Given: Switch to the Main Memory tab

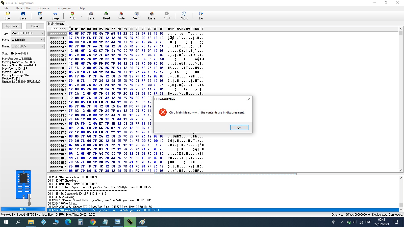Looking at the screenshot, I should pos(56,24).
